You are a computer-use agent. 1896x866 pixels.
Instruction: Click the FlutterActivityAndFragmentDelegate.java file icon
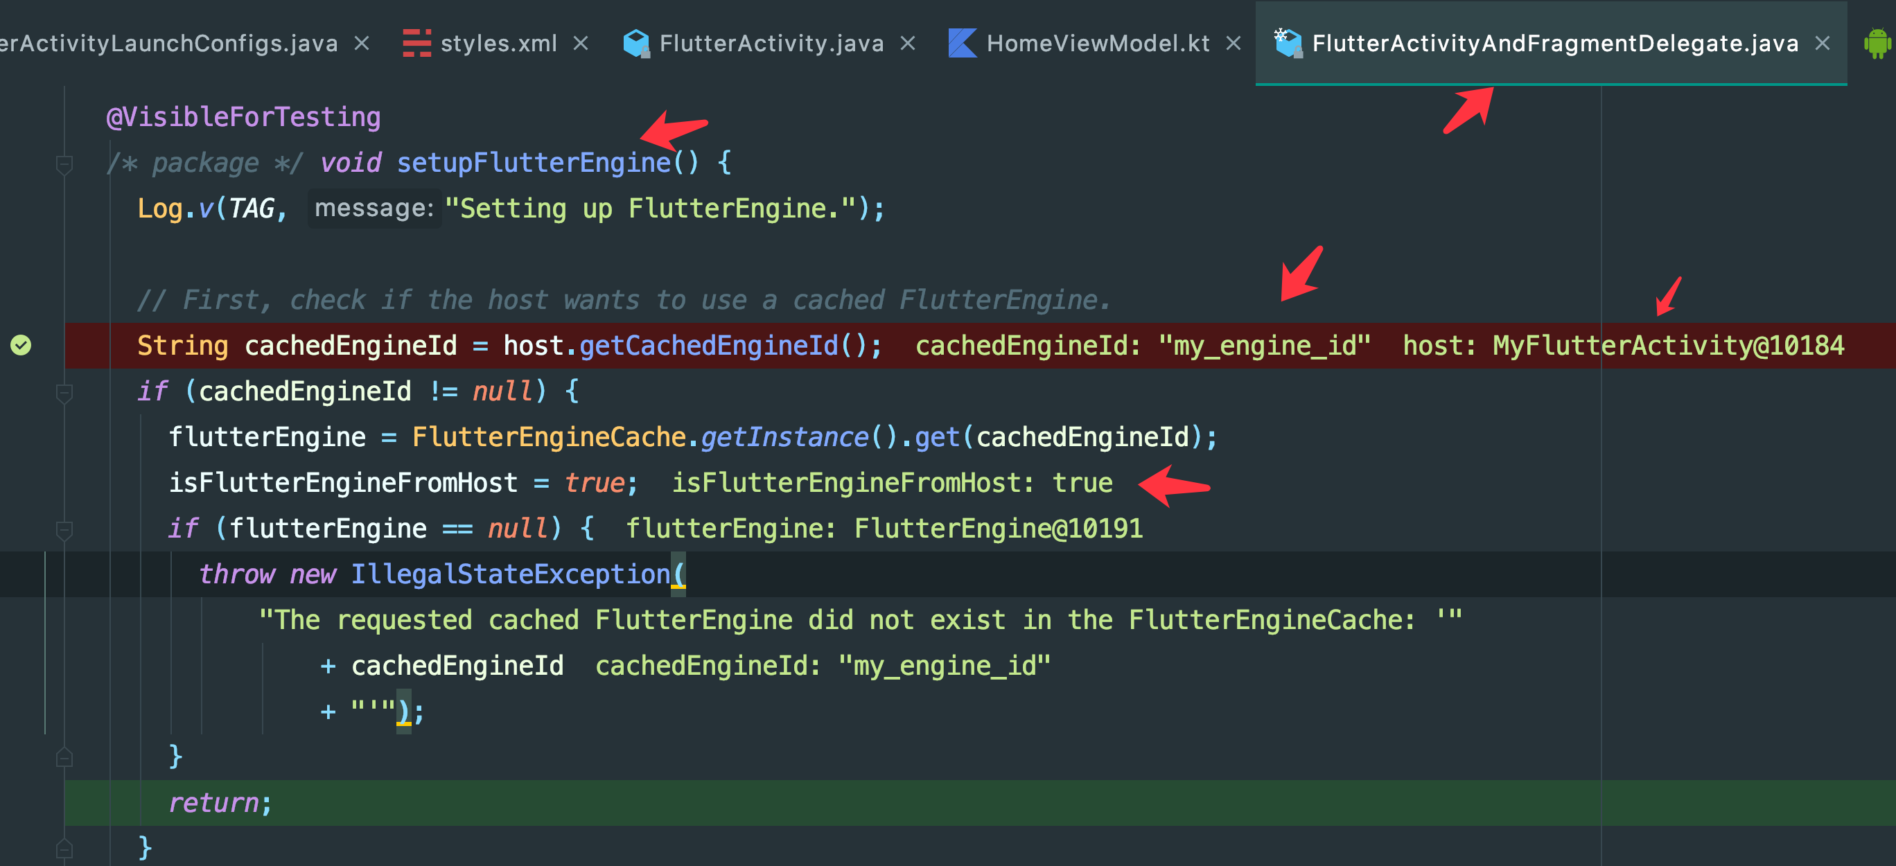pos(1288,44)
